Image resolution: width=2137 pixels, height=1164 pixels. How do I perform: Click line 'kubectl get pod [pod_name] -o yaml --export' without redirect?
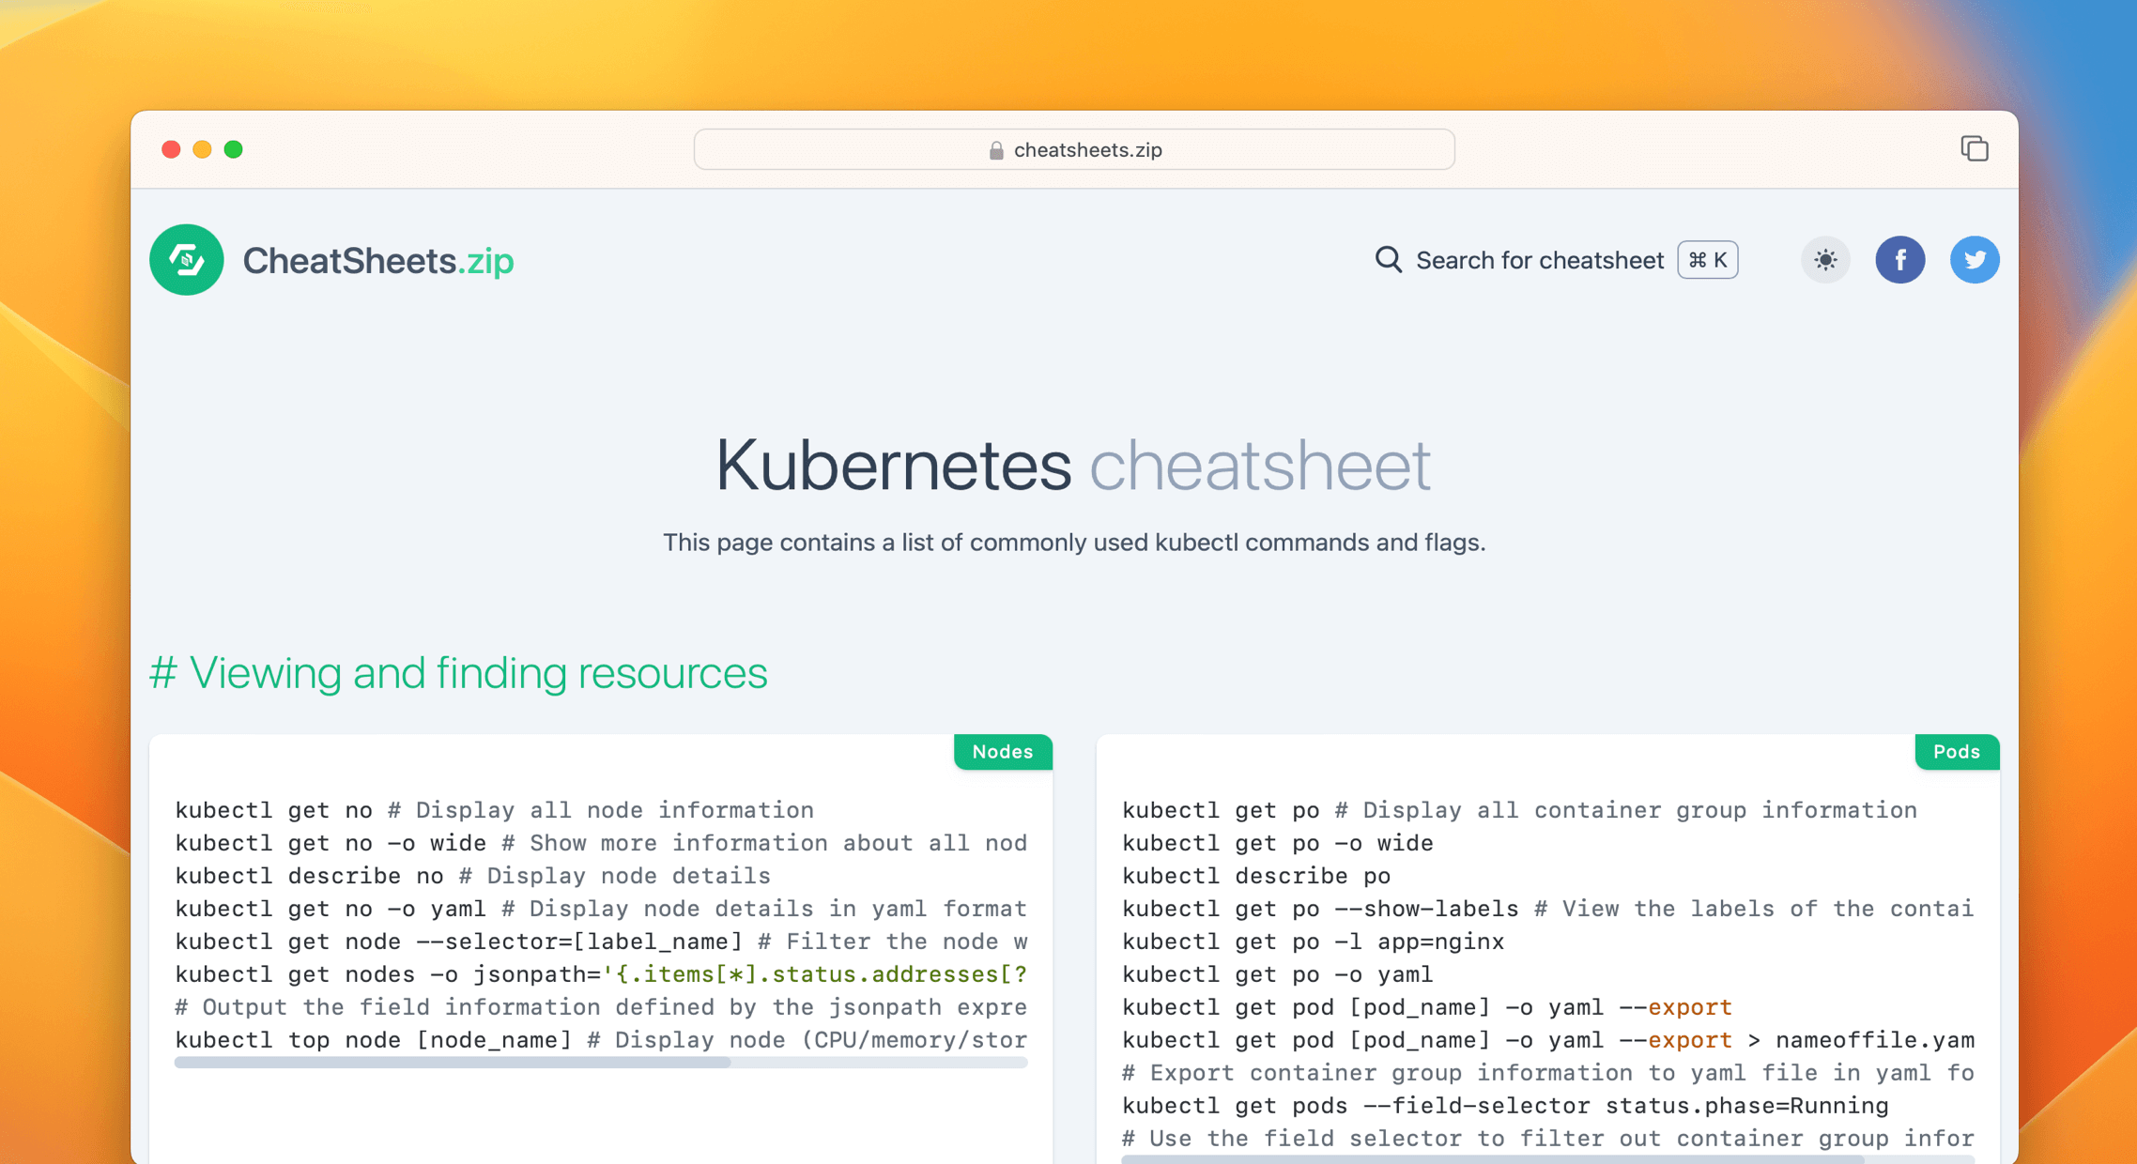[1427, 1007]
